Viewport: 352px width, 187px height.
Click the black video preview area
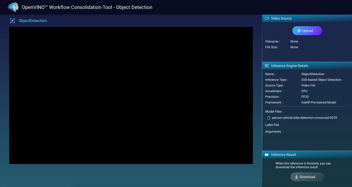point(131,95)
